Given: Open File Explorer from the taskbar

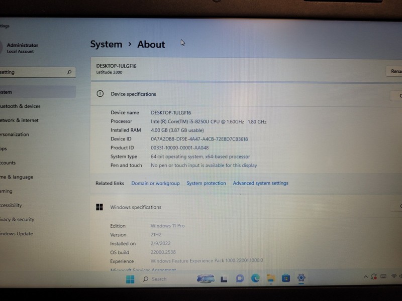Looking at the screenshot, I should (x=270, y=278).
